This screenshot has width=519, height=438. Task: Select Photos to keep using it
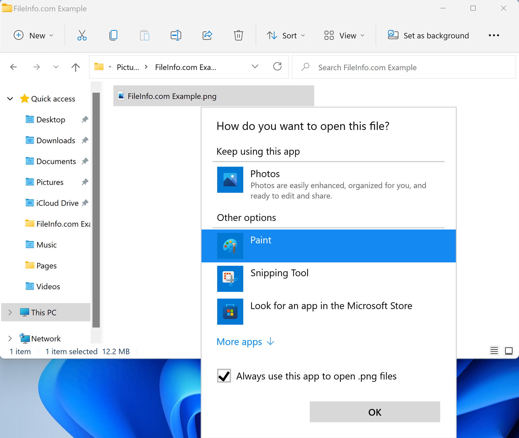click(x=329, y=184)
